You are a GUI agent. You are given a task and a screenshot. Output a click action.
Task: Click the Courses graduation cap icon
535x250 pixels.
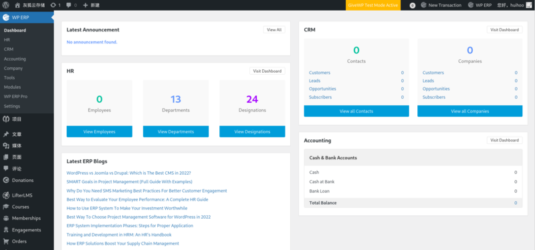pyautogui.click(x=6, y=207)
